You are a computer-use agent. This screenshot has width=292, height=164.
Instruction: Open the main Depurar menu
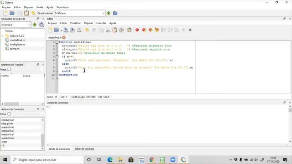[28, 7]
